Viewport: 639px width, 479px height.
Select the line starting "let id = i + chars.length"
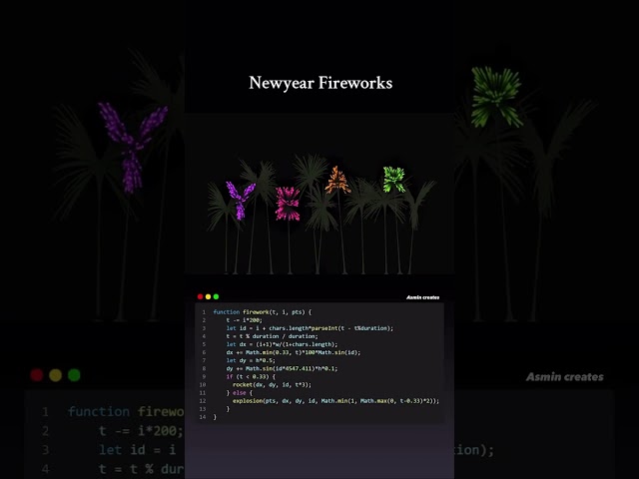point(310,328)
